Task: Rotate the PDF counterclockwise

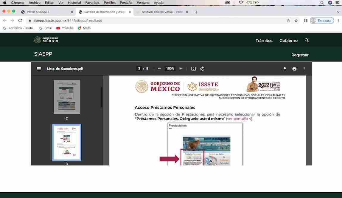Action: (x=202, y=69)
